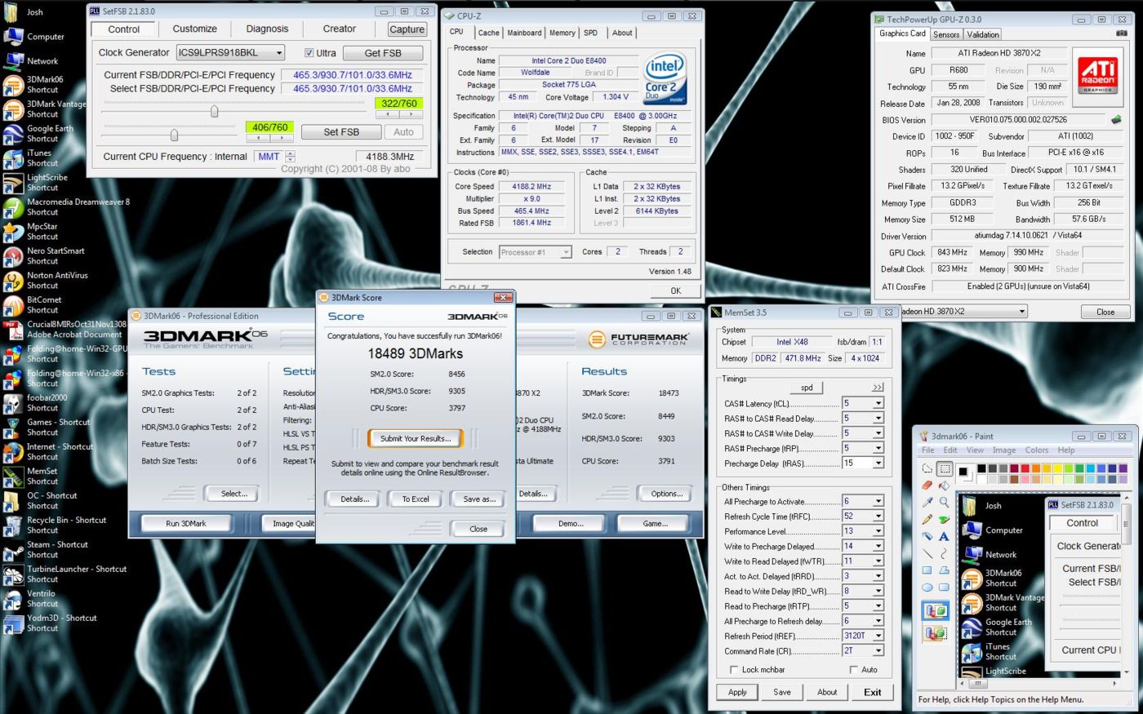Select the Rectangle shape tool in Paint
1143x714 pixels.
pos(927,570)
